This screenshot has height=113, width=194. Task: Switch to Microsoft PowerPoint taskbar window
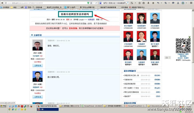[x=136, y=106]
